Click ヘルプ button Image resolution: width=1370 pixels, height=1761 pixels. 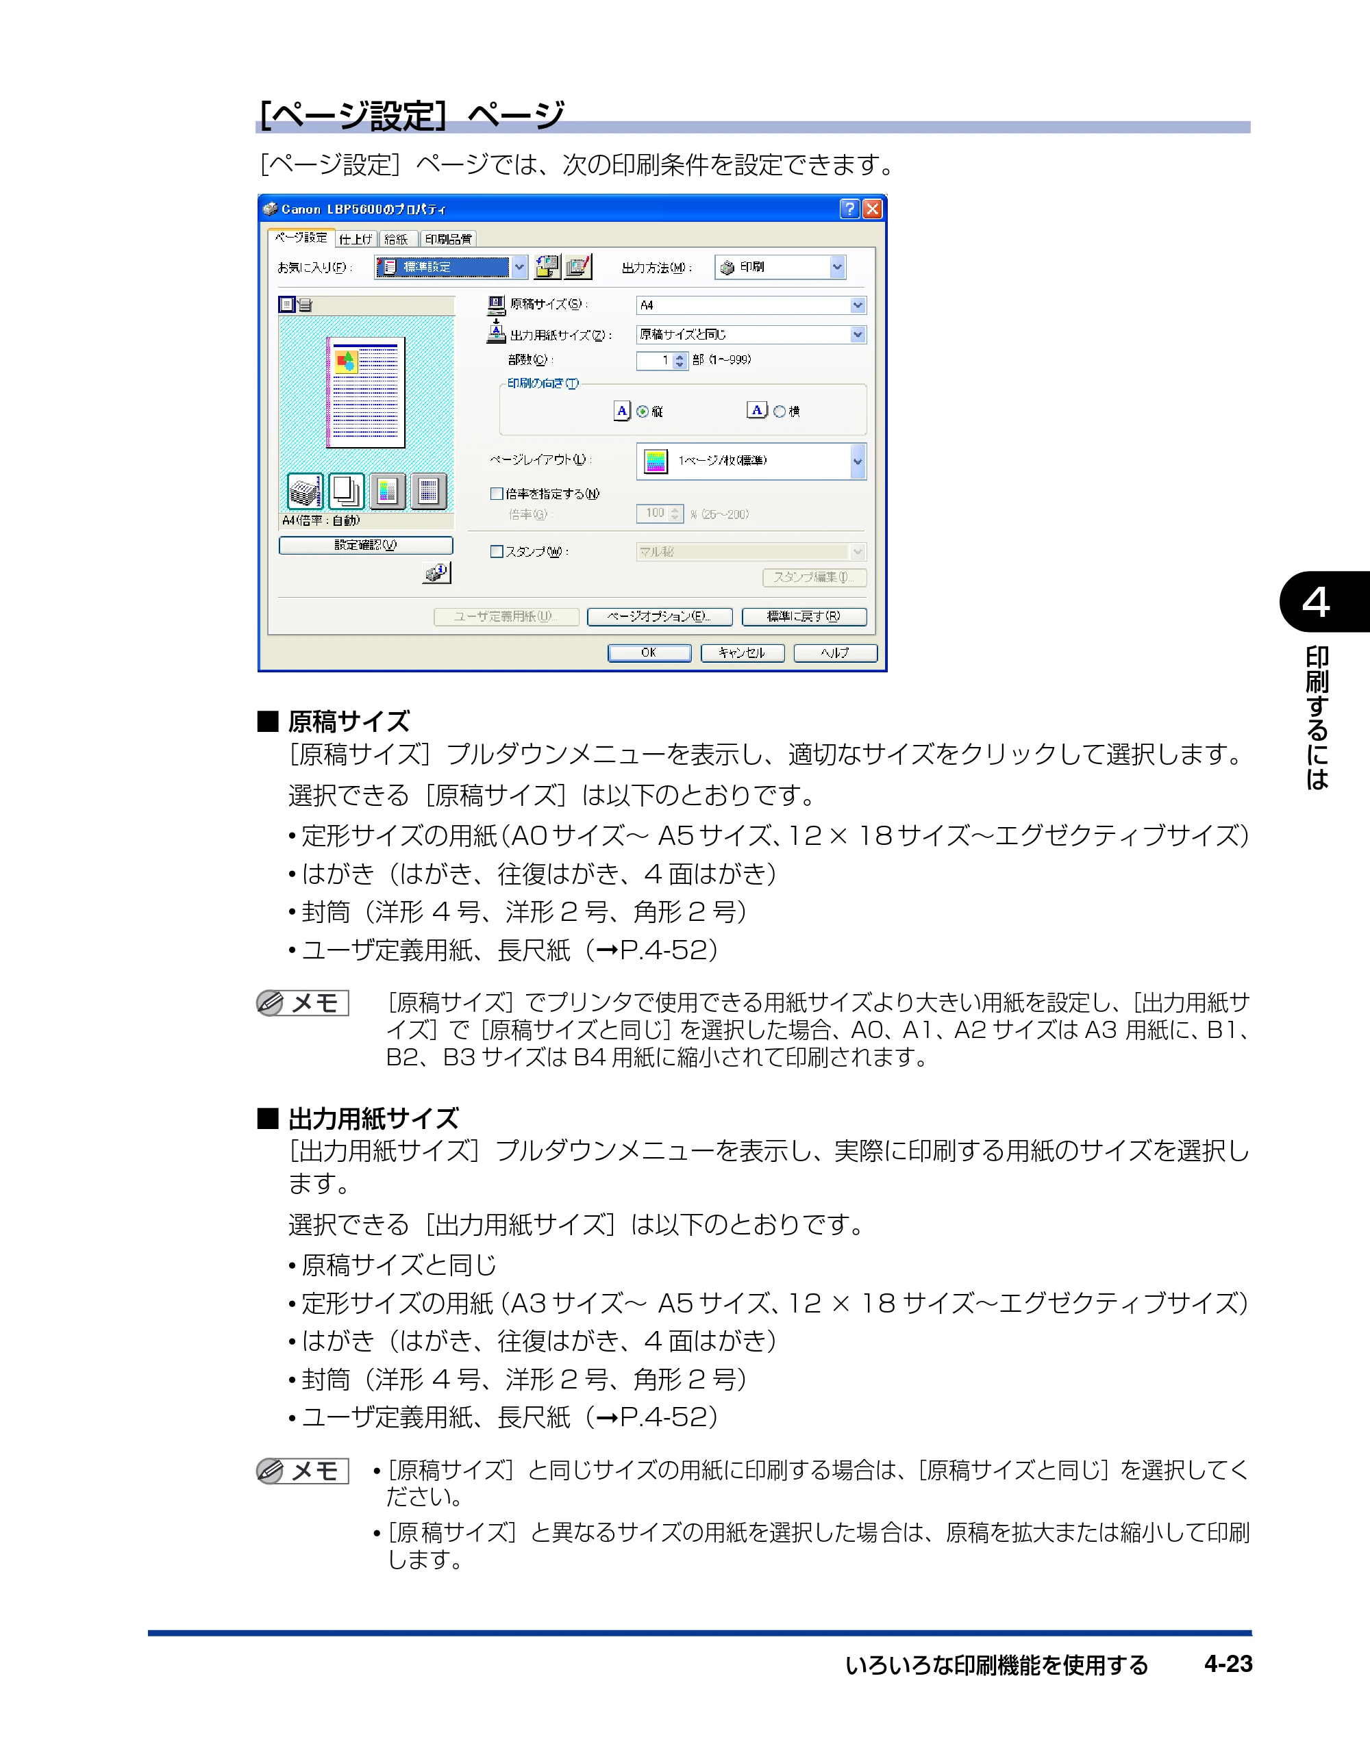[x=835, y=653]
